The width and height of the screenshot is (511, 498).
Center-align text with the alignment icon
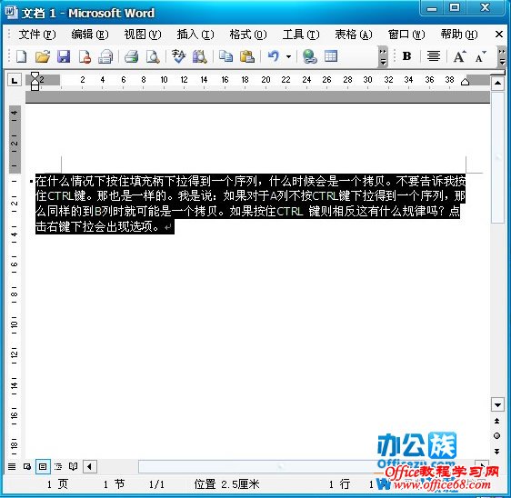pyautogui.click(x=434, y=56)
